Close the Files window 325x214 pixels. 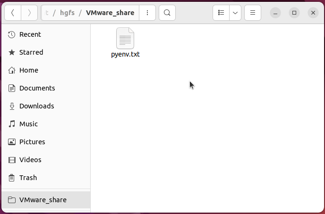[x=313, y=13]
